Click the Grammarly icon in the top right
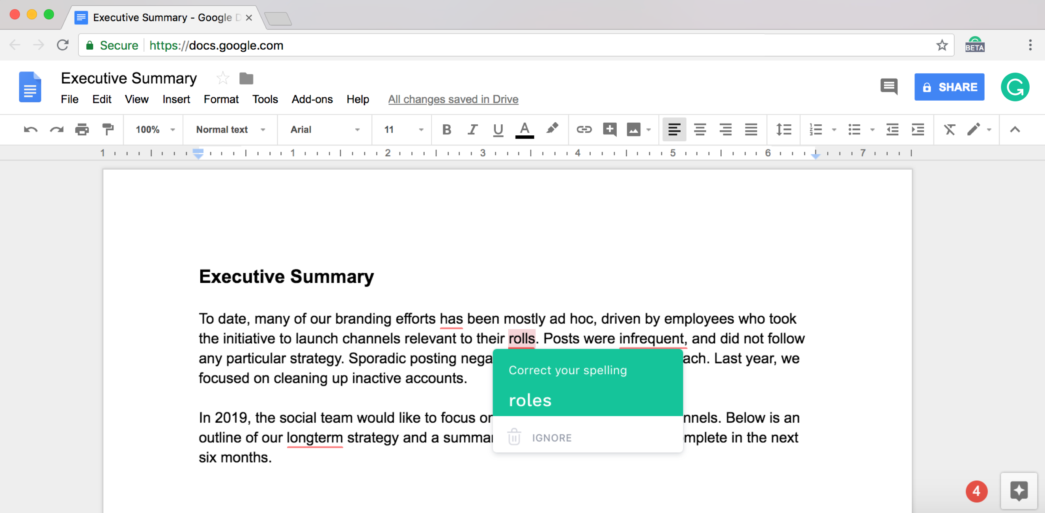Screen dimensions: 1045x513 pos(1014,87)
